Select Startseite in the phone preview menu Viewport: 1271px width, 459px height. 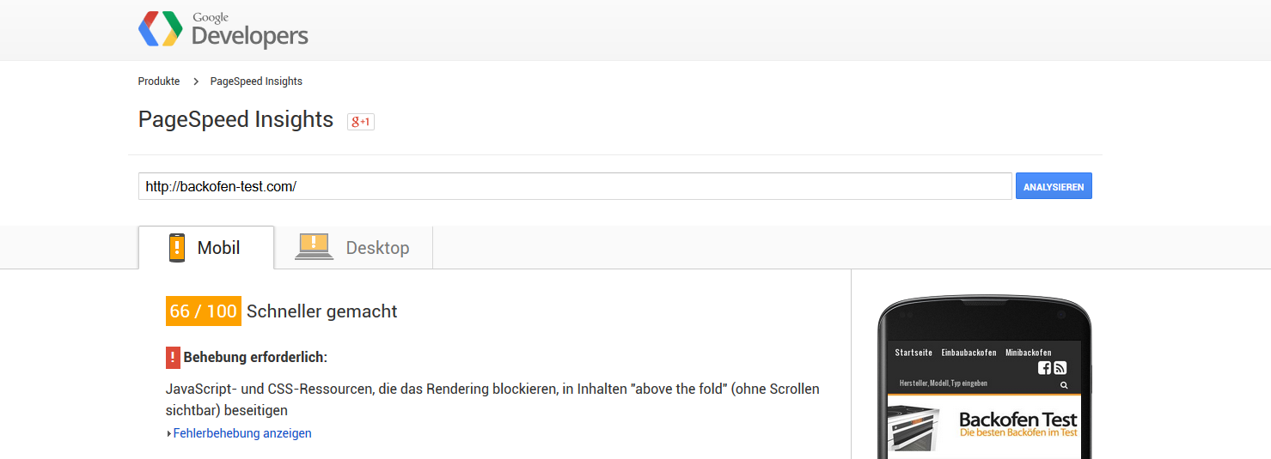914,353
